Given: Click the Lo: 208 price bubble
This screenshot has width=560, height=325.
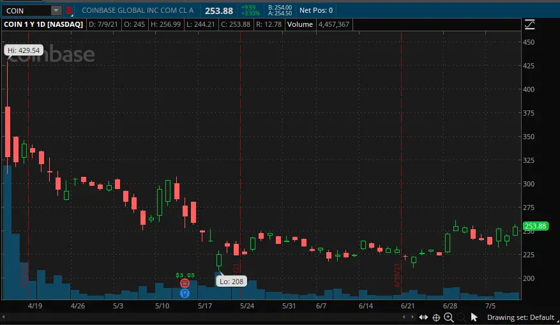Looking at the screenshot, I should (x=231, y=282).
